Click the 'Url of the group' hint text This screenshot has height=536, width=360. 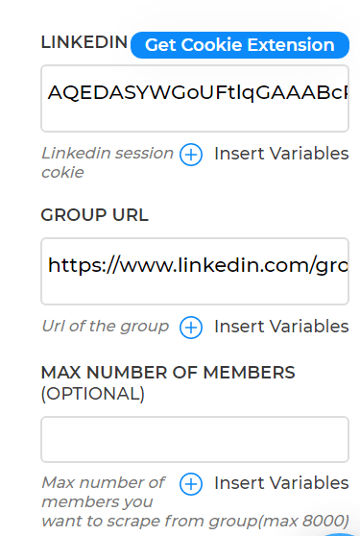[106, 326]
